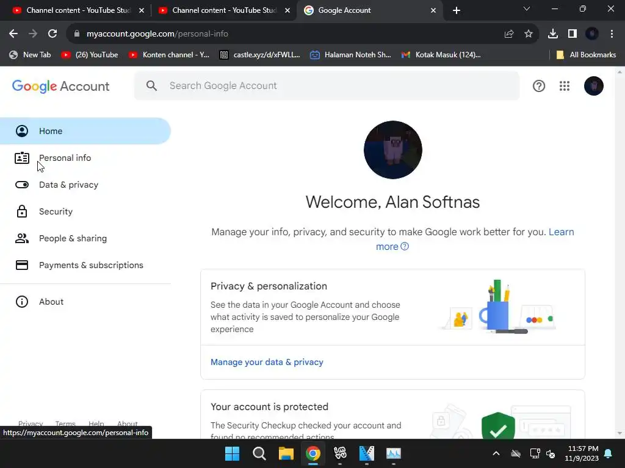
Task: Click the large profile picture
Action: point(392,150)
